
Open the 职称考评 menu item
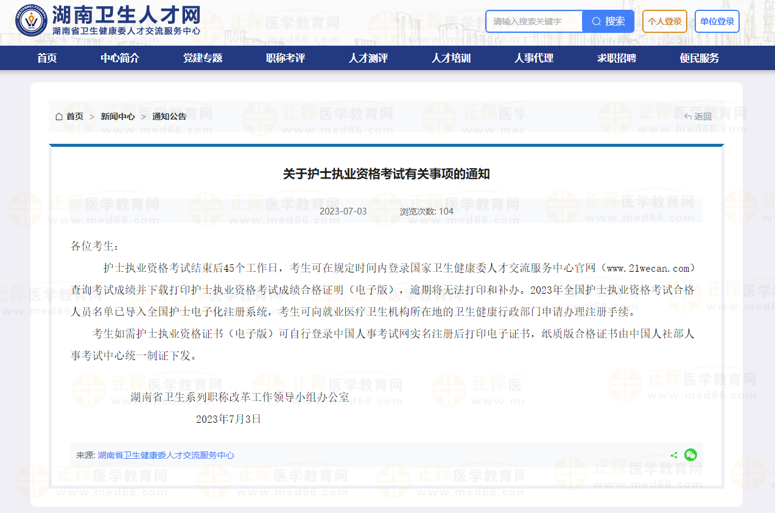286,58
